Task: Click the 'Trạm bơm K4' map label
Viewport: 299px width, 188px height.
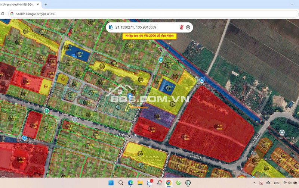Action: (285, 138)
